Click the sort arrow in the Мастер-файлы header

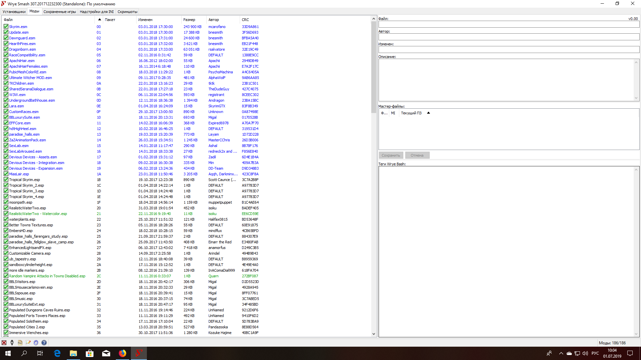[428, 113]
